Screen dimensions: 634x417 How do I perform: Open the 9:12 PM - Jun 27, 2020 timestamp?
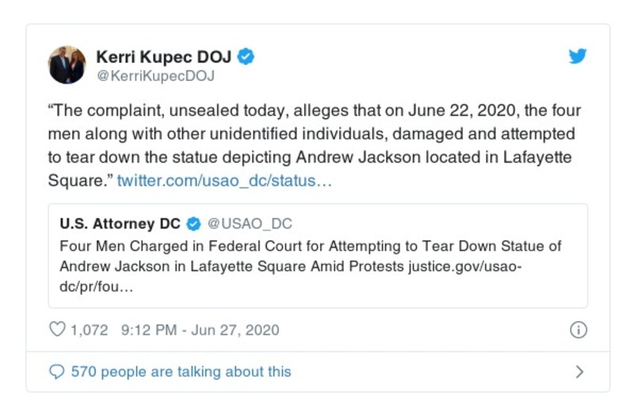pos(200,330)
